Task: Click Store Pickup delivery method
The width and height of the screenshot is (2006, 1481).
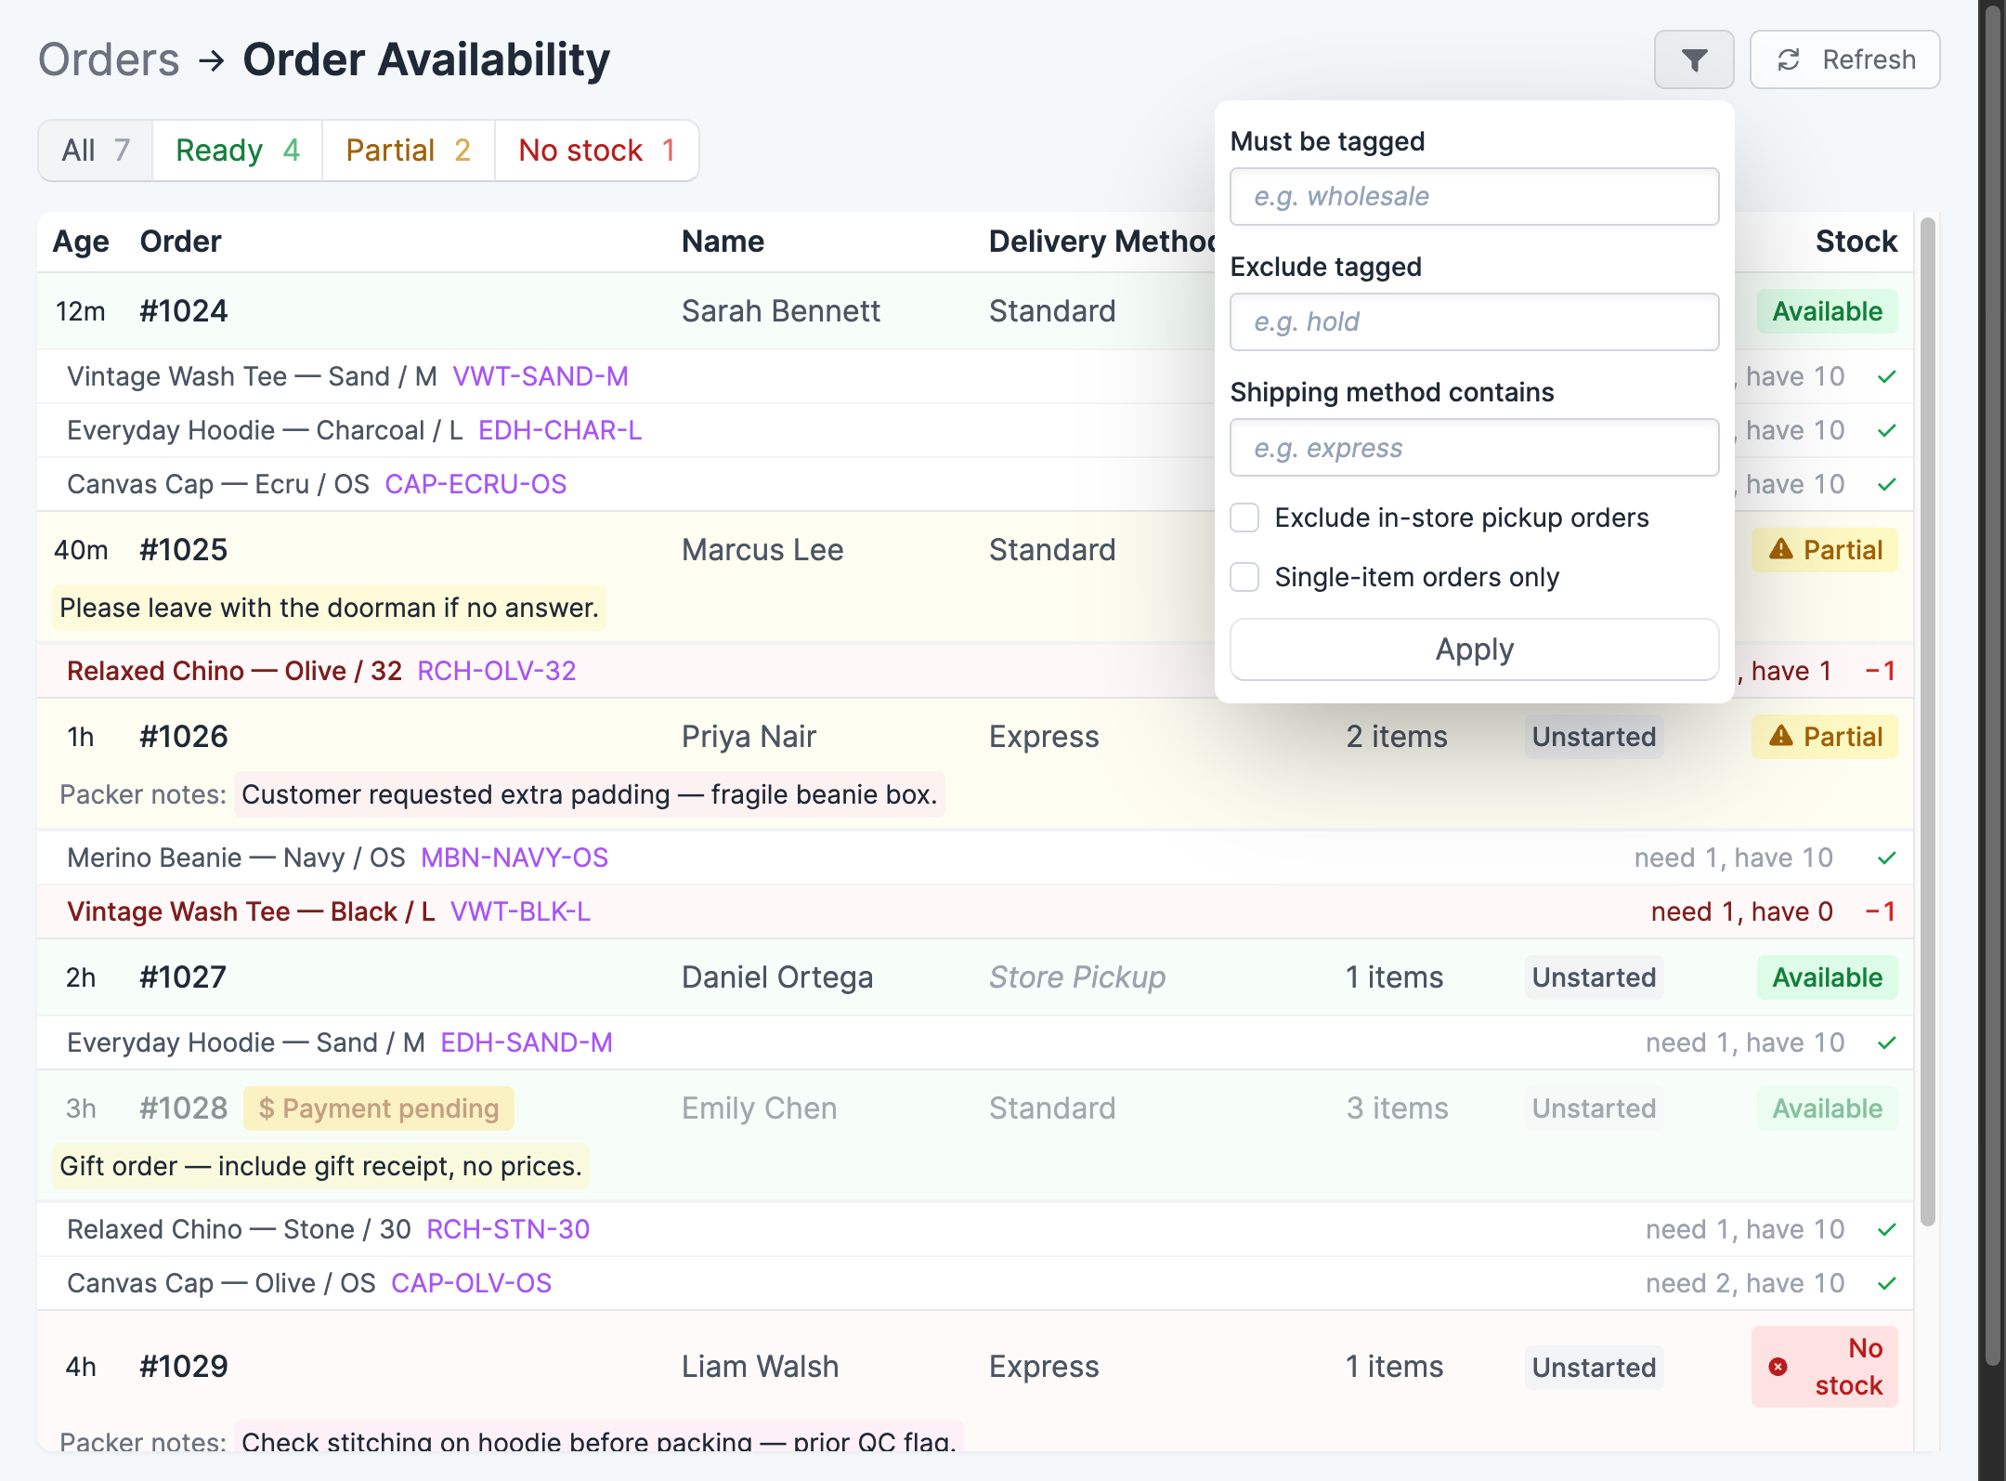Action: (1076, 977)
